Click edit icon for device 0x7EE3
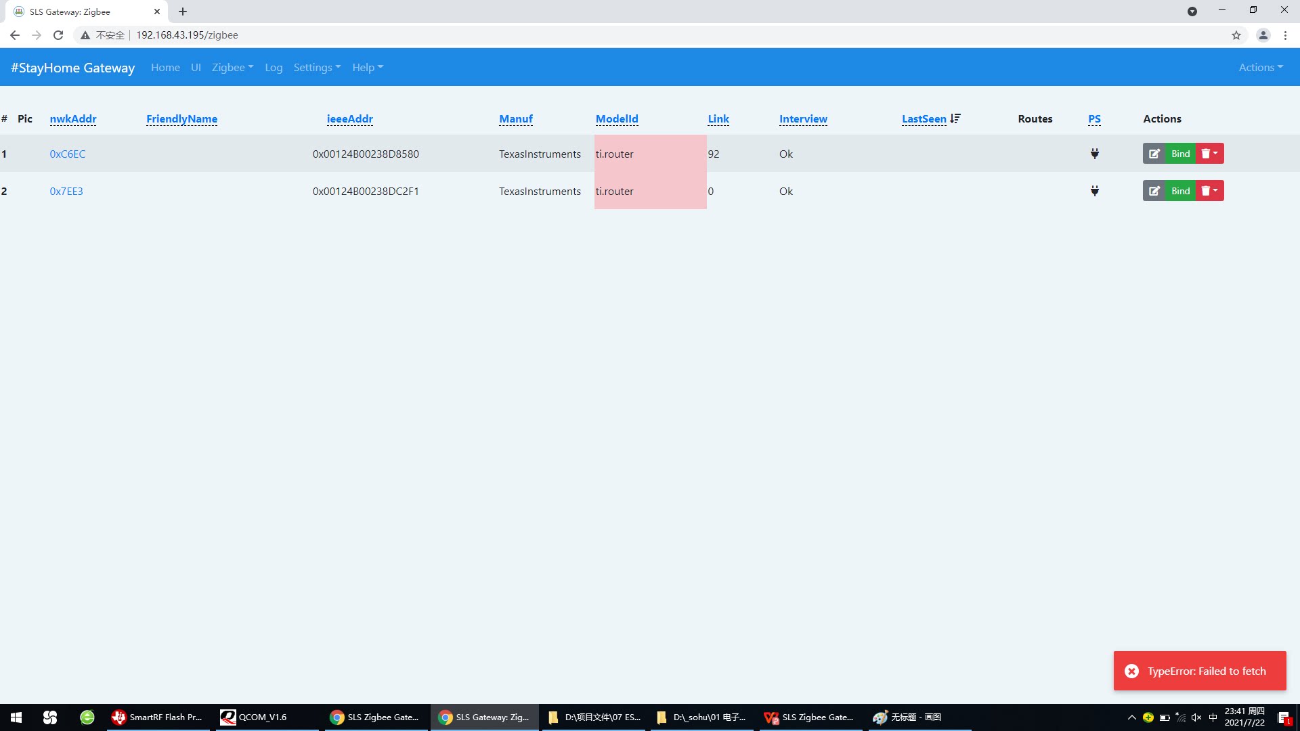The width and height of the screenshot is (1300, 731). coord(1154,191)
